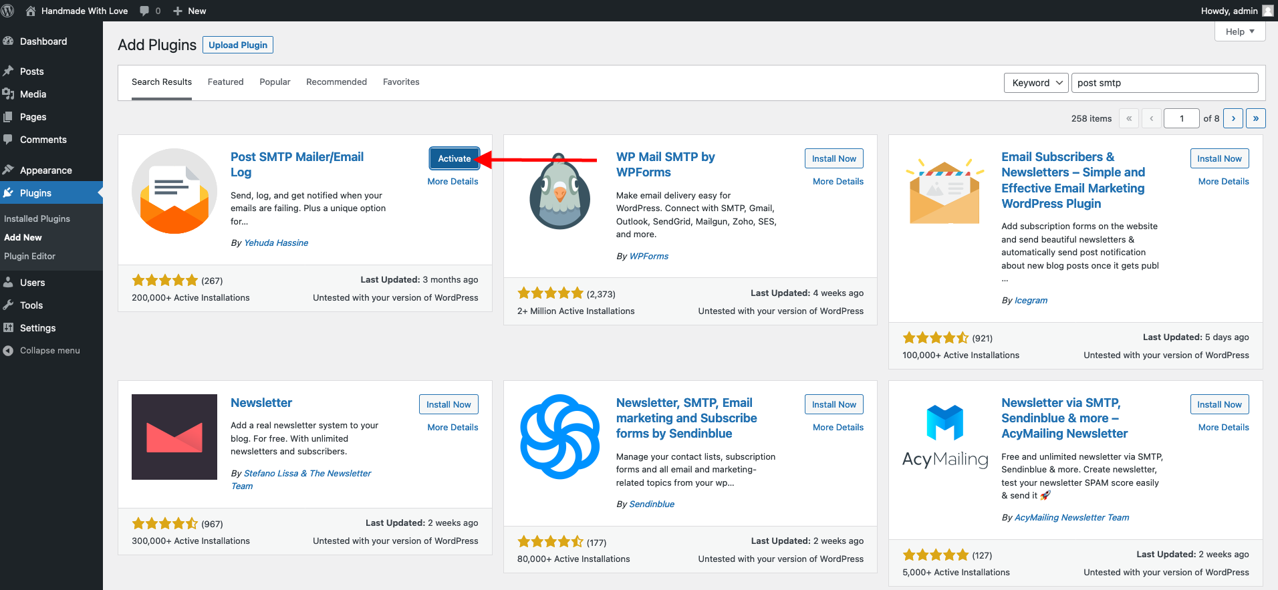The image size is (1278, 590).
Task: Click the Collapse menu arrow icon
Action: [8, 351]
